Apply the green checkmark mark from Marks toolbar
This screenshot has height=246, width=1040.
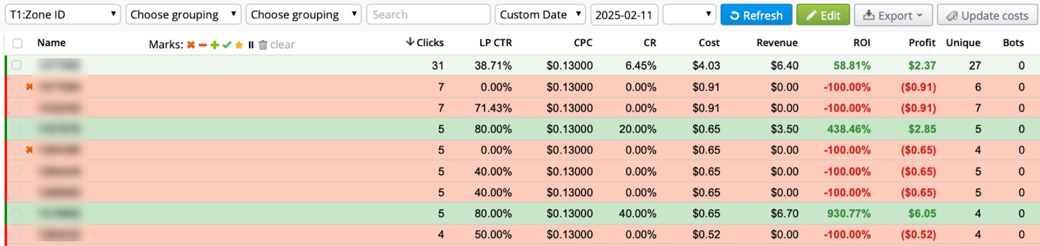pos(227,45)
